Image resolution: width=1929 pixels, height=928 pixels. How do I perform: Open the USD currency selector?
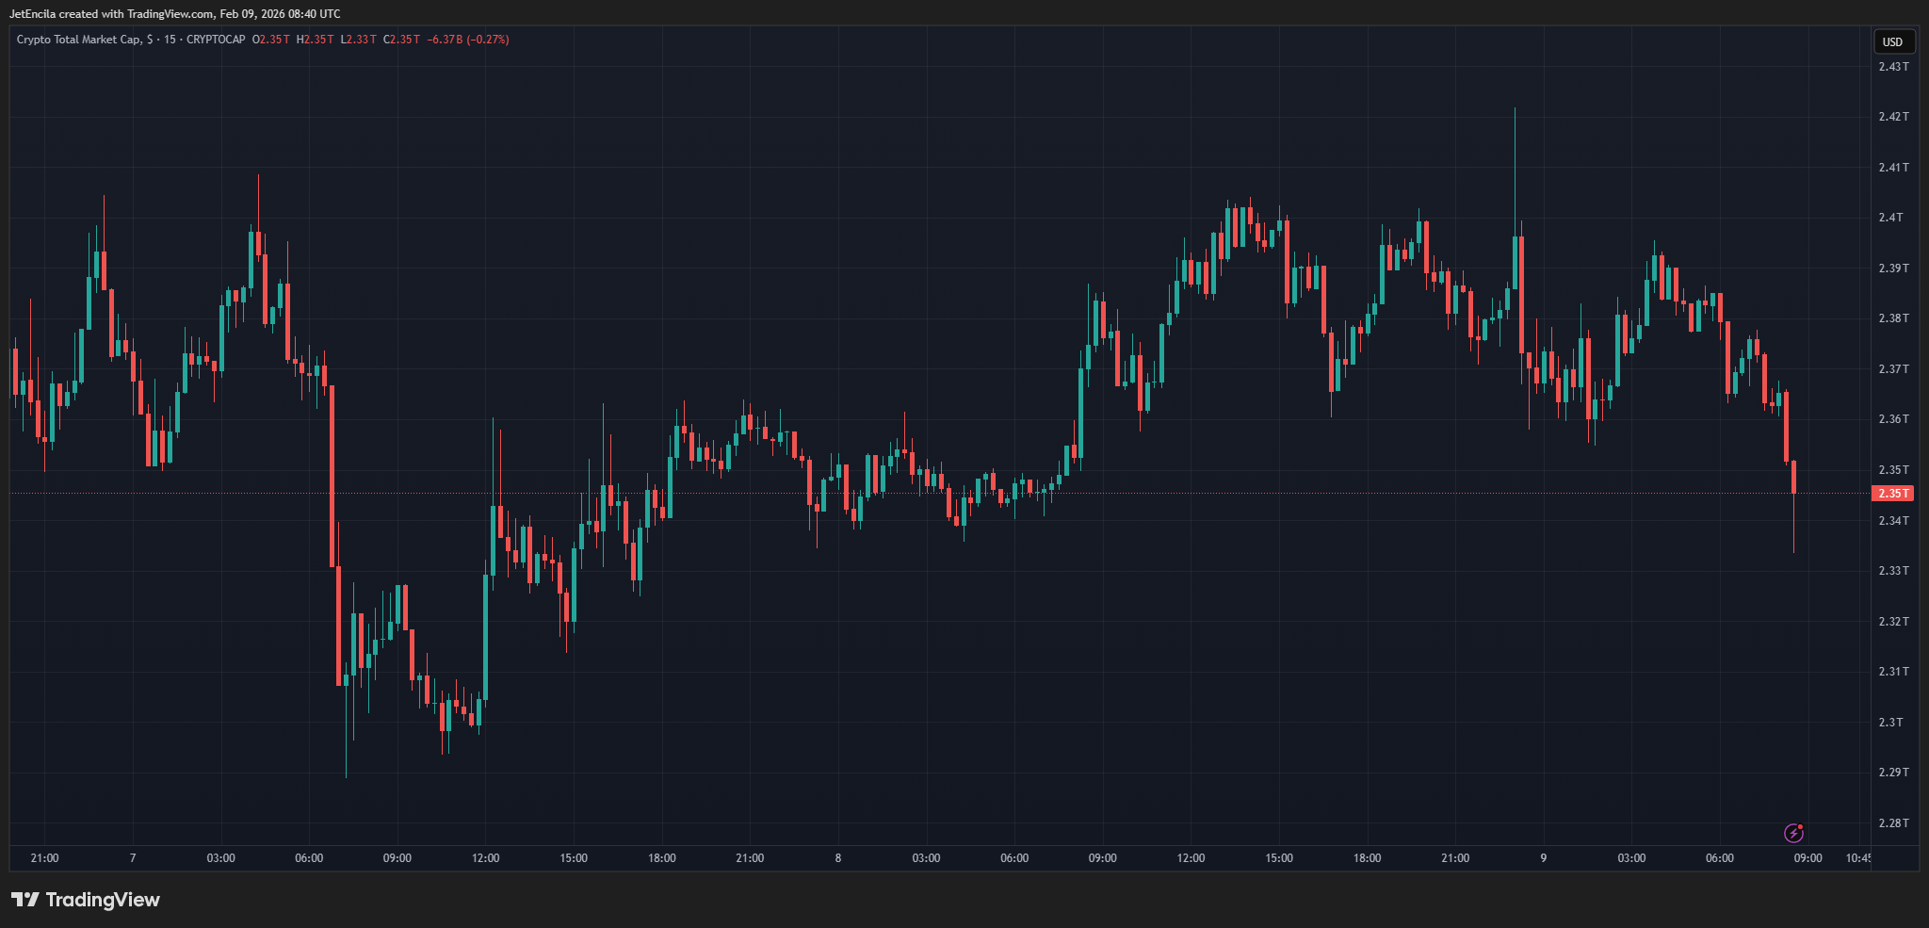coord(1892,41)
